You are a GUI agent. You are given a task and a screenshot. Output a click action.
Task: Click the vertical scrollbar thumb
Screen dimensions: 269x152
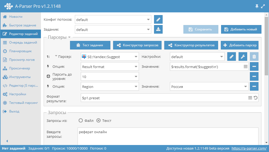(266, 46)
